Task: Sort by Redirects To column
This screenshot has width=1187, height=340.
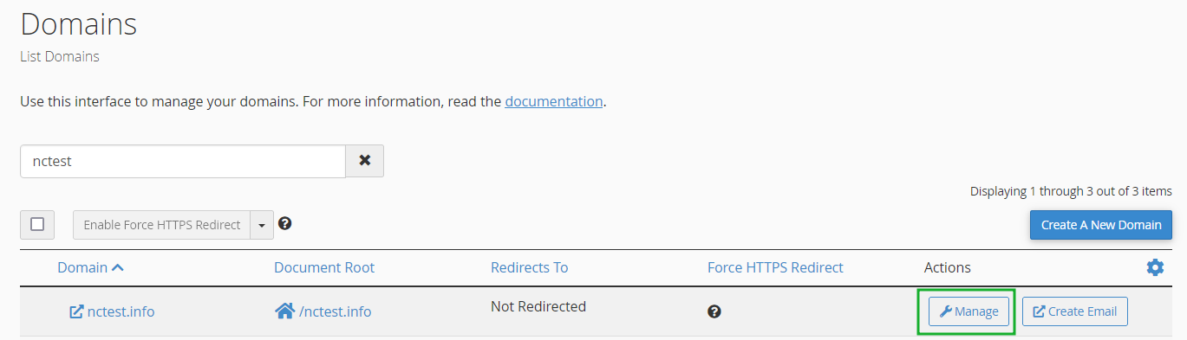Action: tap(529, 267)
